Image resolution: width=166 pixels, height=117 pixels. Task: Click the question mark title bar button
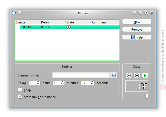tap(134, 13)
